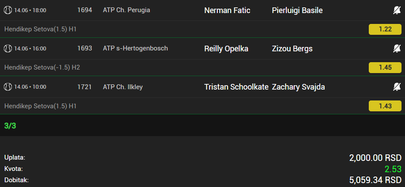Viewport: 405px width, 187px height.
Task: Toggle notification bell for Opelka vs Bergs
Action: pos(397,49)
